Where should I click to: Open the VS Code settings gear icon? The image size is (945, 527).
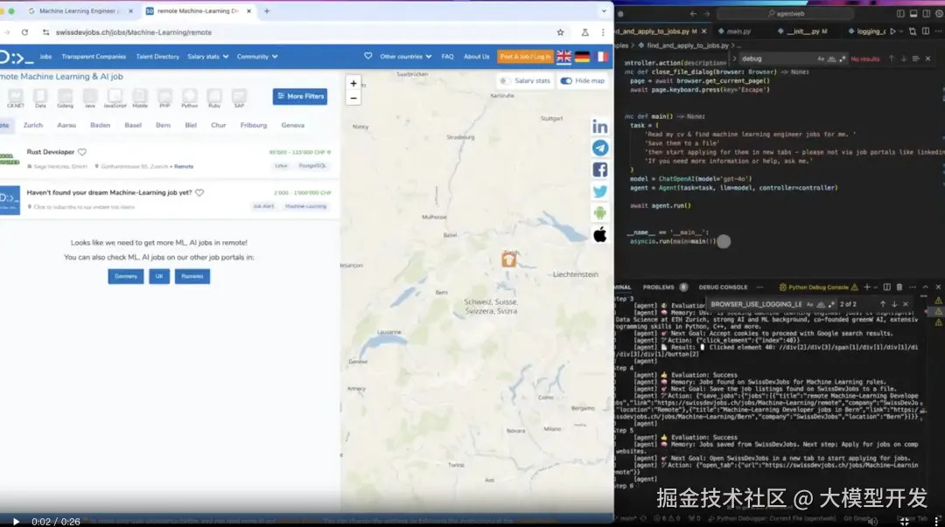point(939,14)
